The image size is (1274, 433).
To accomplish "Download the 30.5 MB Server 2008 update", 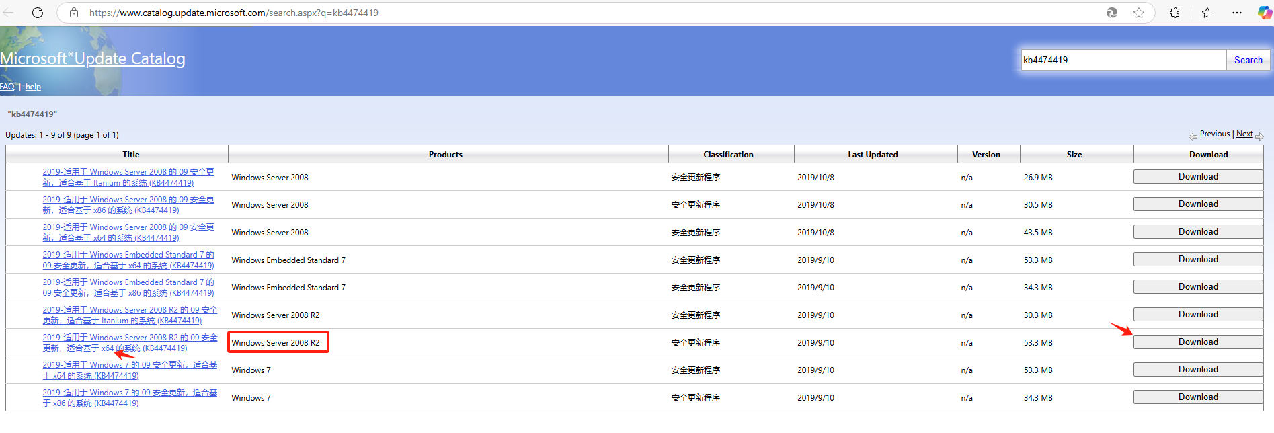I will pyautogui.click(x=1198, y=204).
